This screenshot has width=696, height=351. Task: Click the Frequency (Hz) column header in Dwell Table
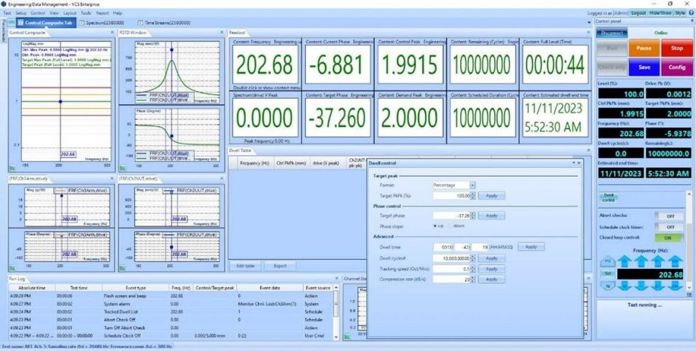[x=255, y=163]
